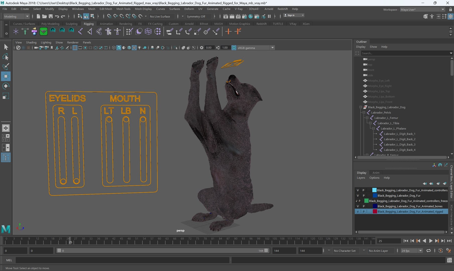Activate the Lasso select tool

6,57
